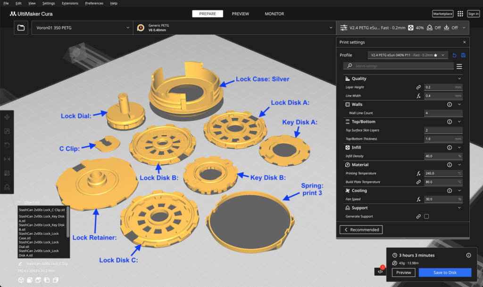
Task: Click the Search settings field
Action: pyautogui.click(x=399, y=66)
